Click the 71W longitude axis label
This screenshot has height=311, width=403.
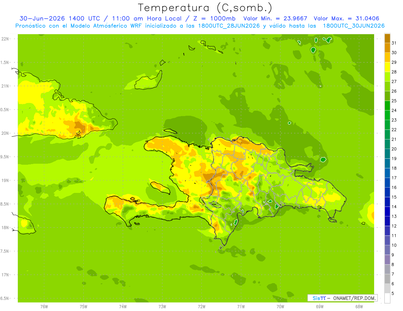241,307
